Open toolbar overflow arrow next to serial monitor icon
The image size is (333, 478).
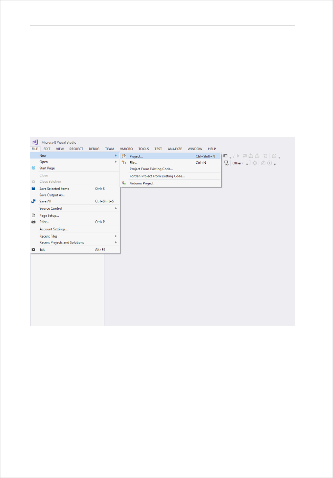(231, 158)
